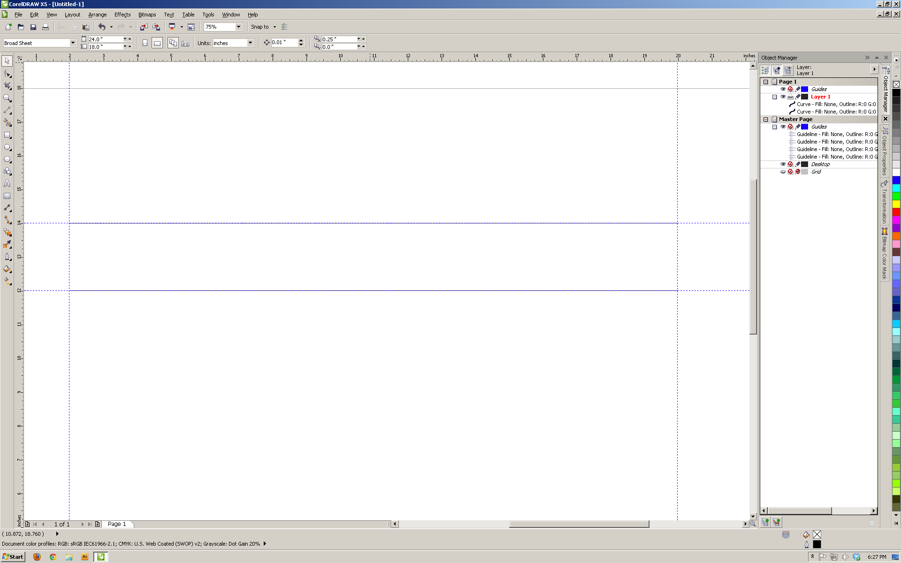Open the Application Launcher
Viewport: 901px width, 563px height.
tap(172, 27)
